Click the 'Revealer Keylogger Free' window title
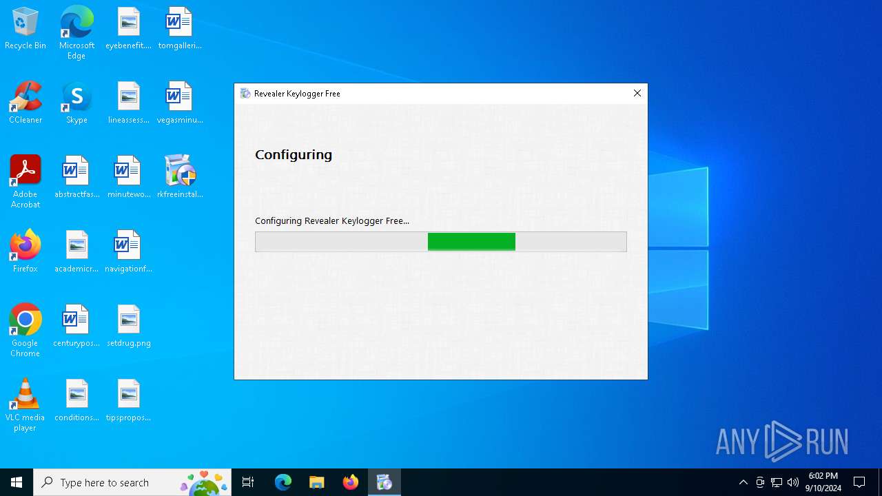This screenshot has width=882, height=496. click(297, 94)
